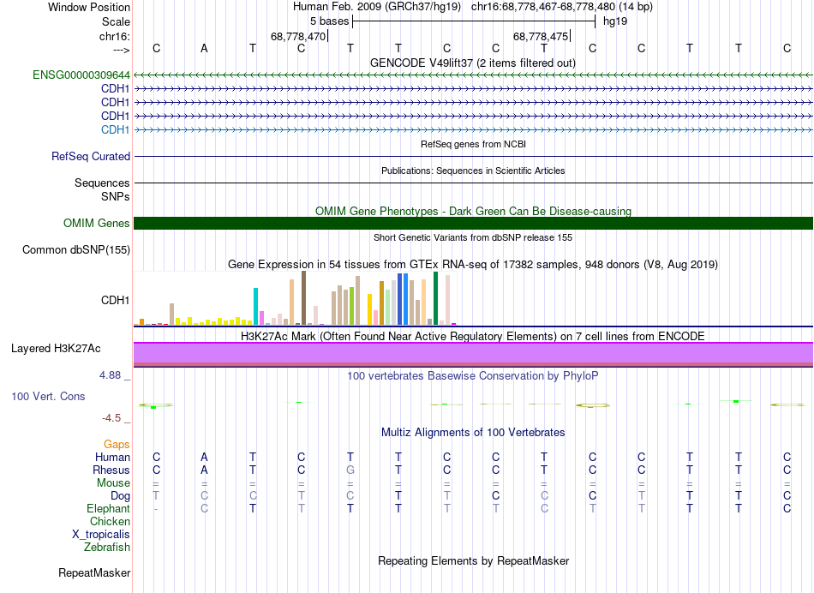Select the light blue CDH1 transcript label
814x593 pixels.
116,129
